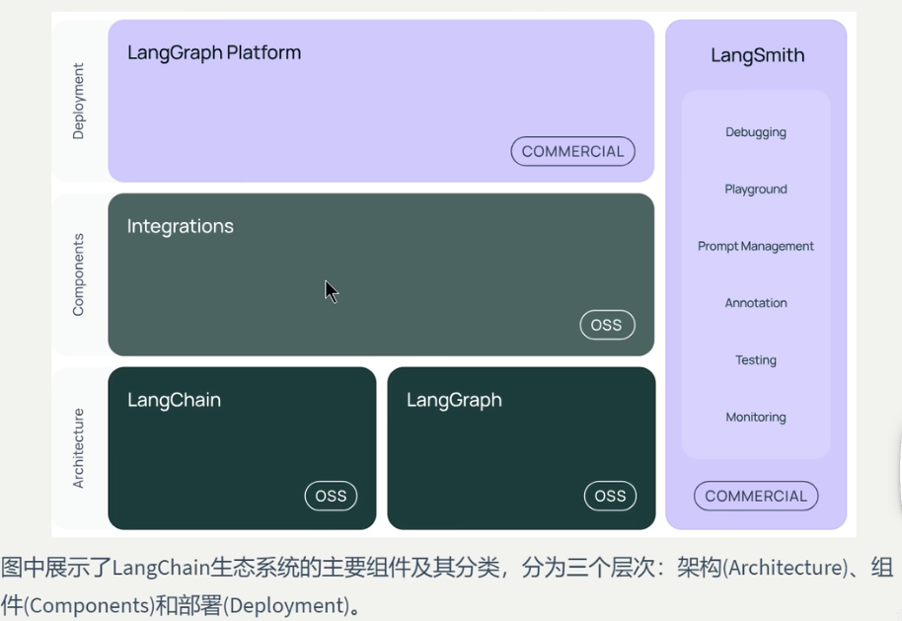The image size is (902, 621).
Task: Select the Playground item in LangSmith
Action: pyautogui.click(x=756, y=189)
